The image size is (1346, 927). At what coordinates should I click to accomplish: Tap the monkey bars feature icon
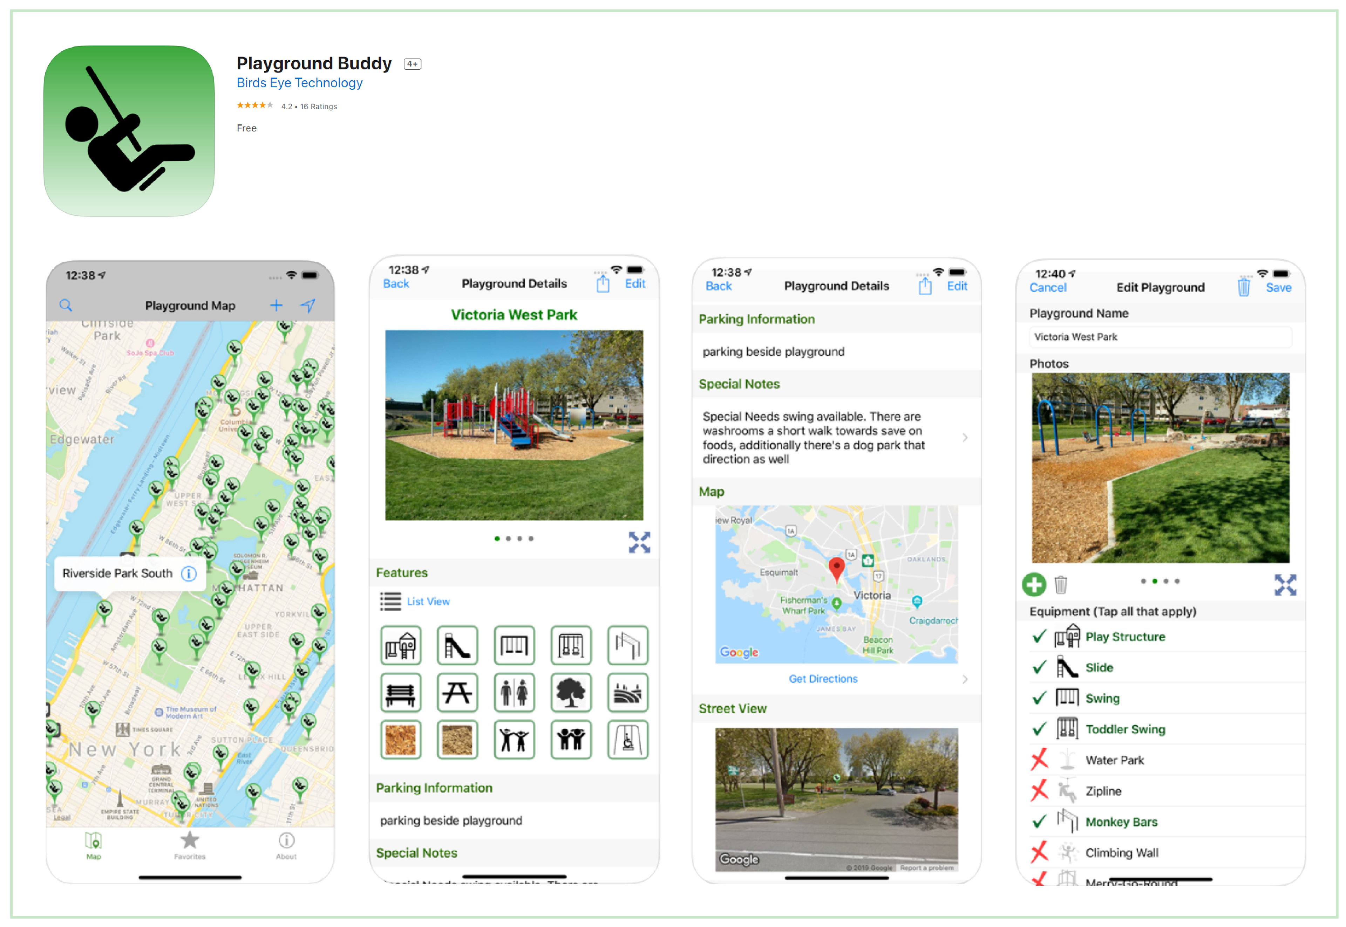628,645
